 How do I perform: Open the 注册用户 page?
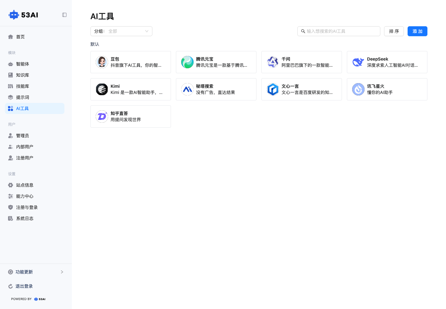[35, 158]
